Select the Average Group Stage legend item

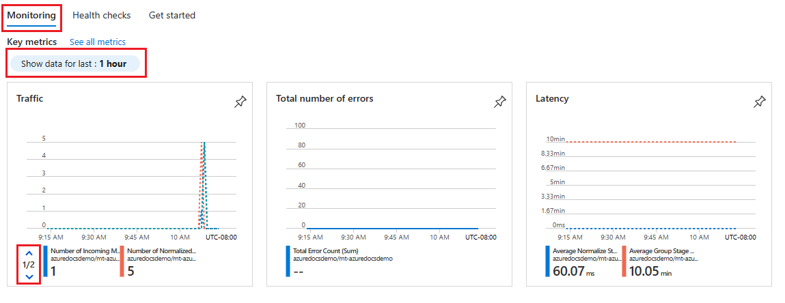click(661, 251)
